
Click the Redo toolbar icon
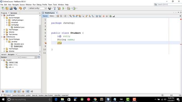24,8
